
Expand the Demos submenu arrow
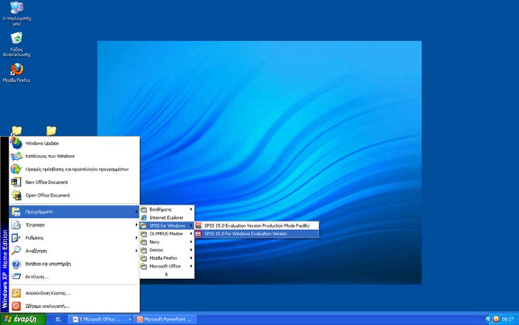[191, 250]
